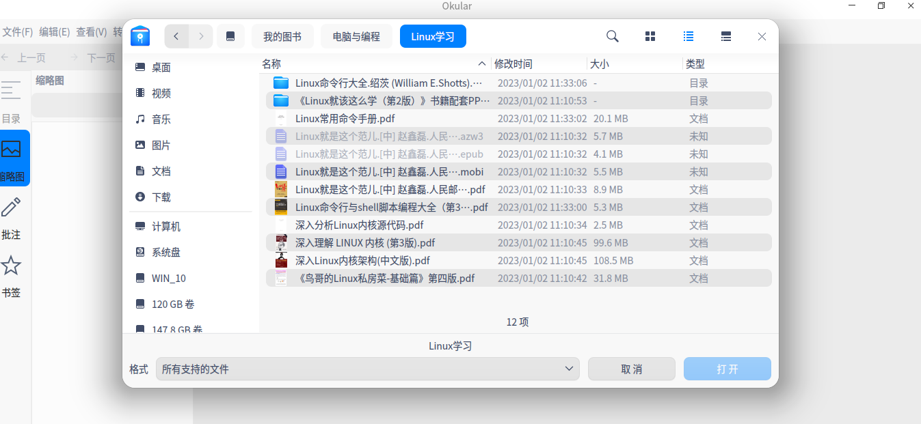
Task: Open the 格式 file type combo box
Action: tap(367, 369)
